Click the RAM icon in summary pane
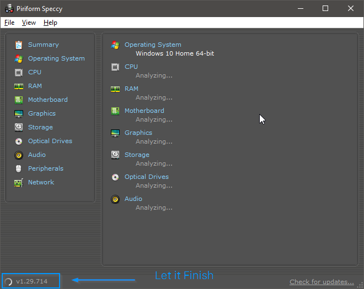Screen dimensions: 364x289 pos(115,89)
